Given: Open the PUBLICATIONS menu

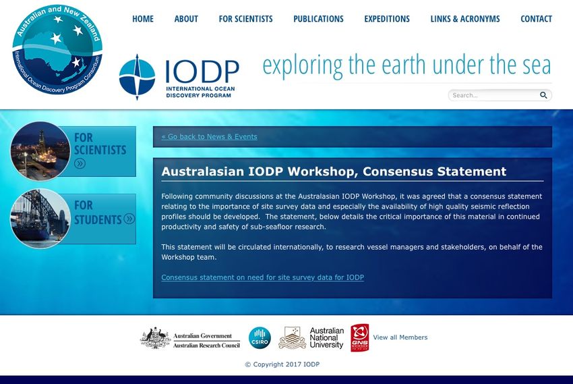Looking at the screenshot, I should coord(318,19).
